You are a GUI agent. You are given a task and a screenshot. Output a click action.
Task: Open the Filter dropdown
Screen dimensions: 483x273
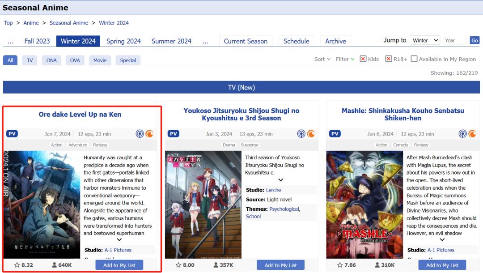[345, 59]
